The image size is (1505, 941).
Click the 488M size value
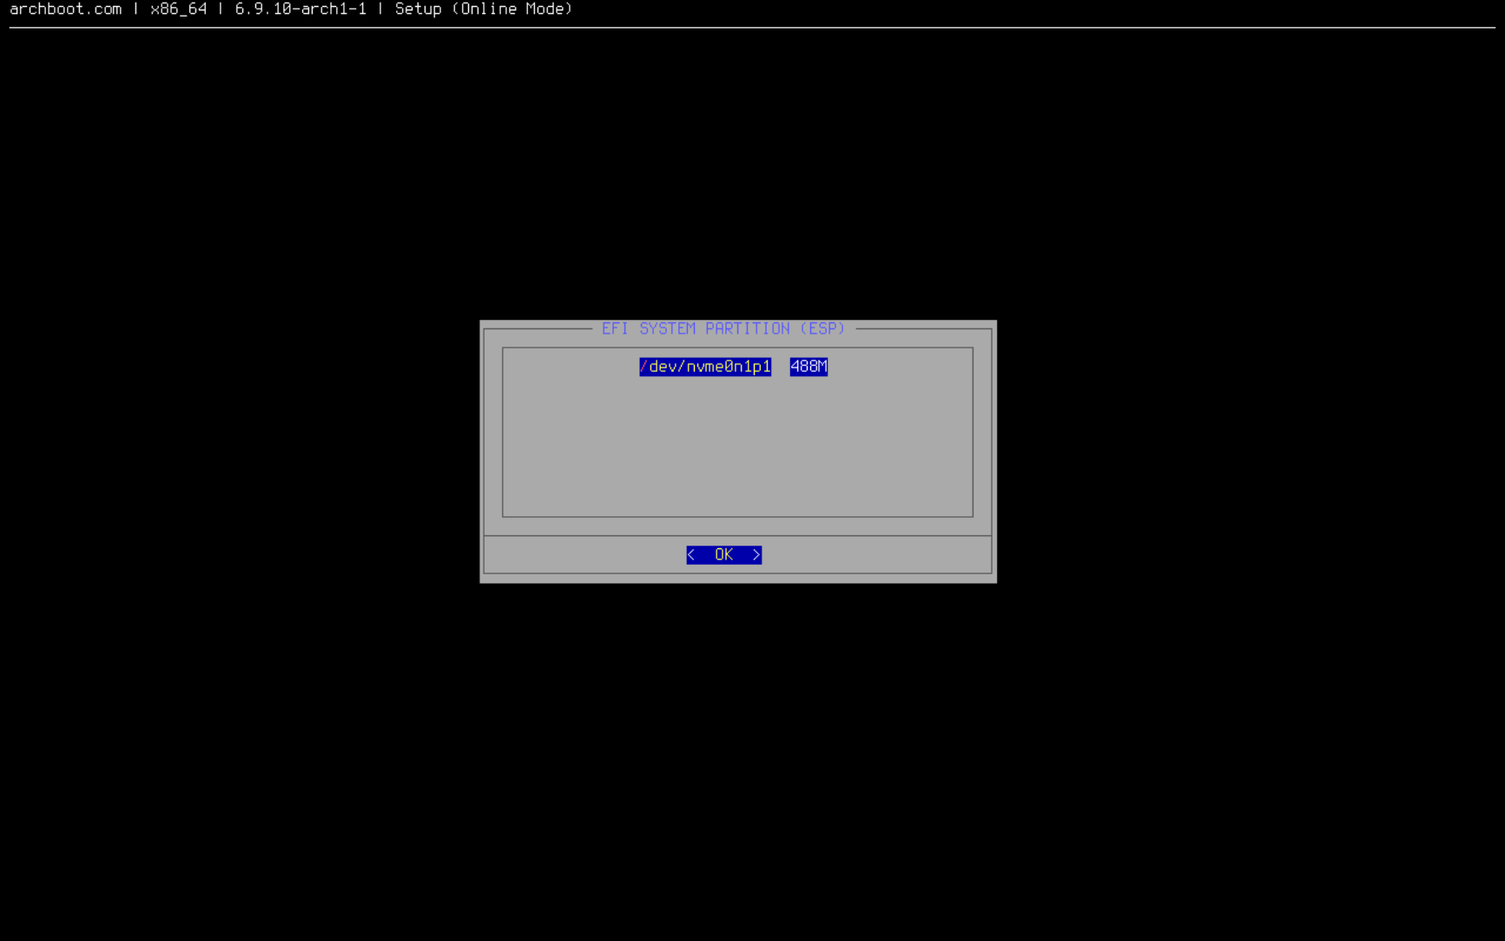[x=809, y=367]
